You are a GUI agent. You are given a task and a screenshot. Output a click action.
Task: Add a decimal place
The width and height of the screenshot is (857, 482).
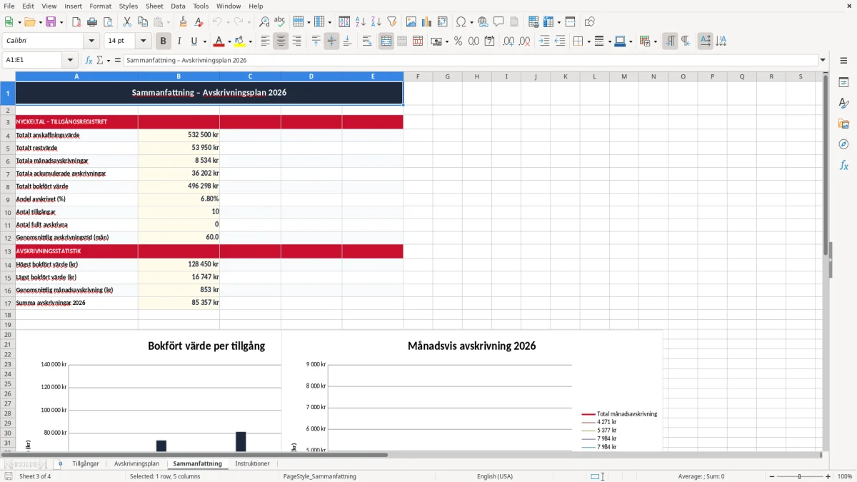[509, 41]
